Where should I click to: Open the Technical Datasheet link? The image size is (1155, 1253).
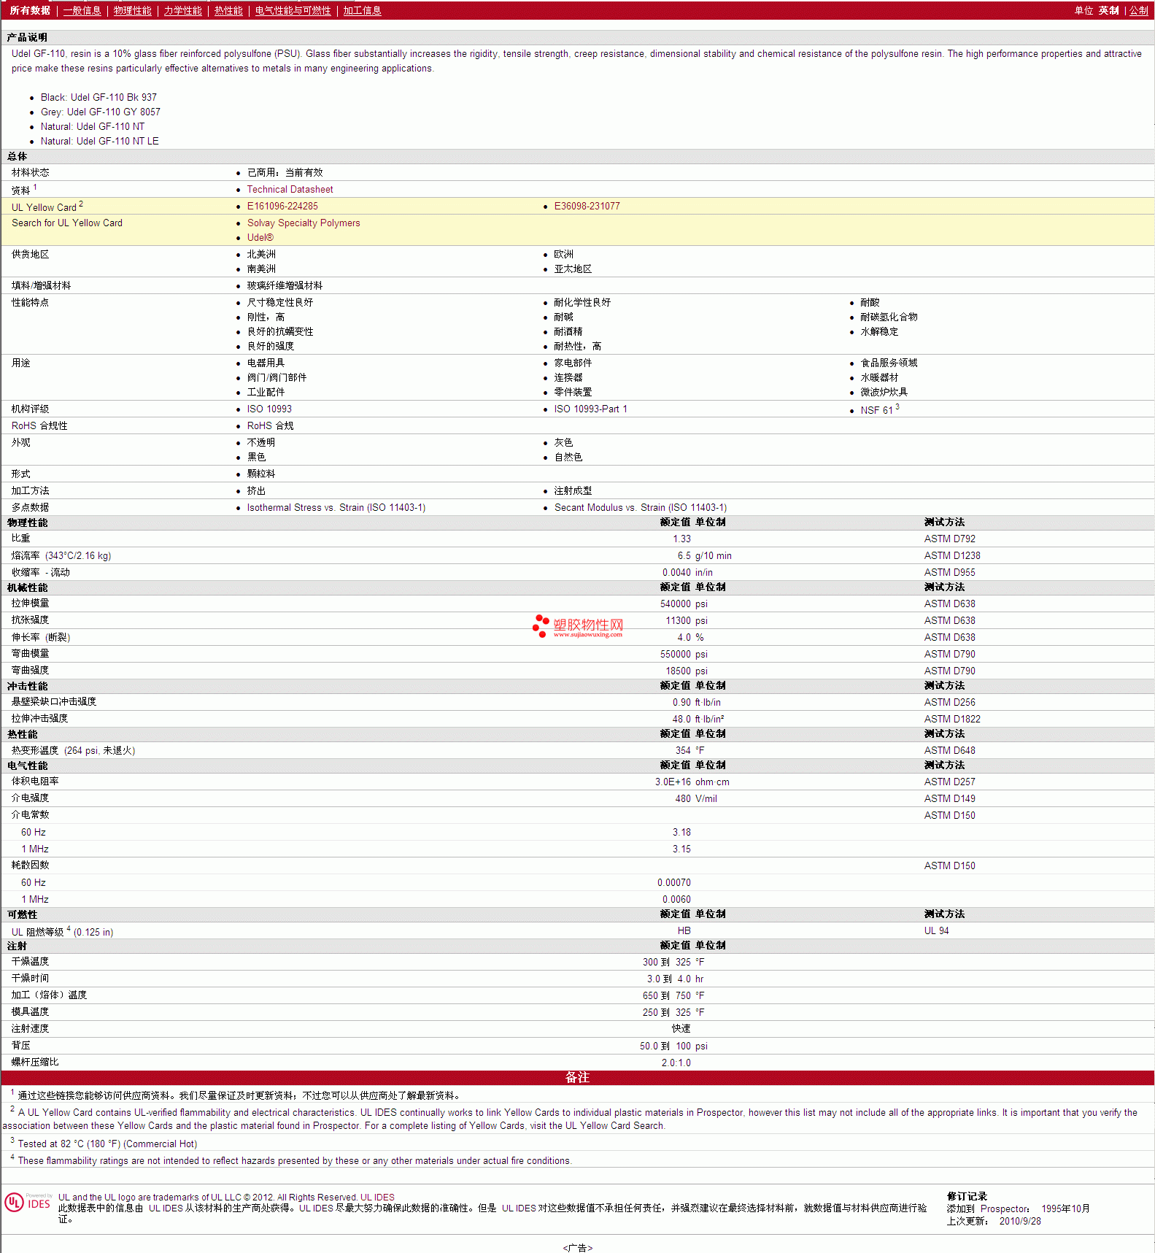[x=290, y=189]
